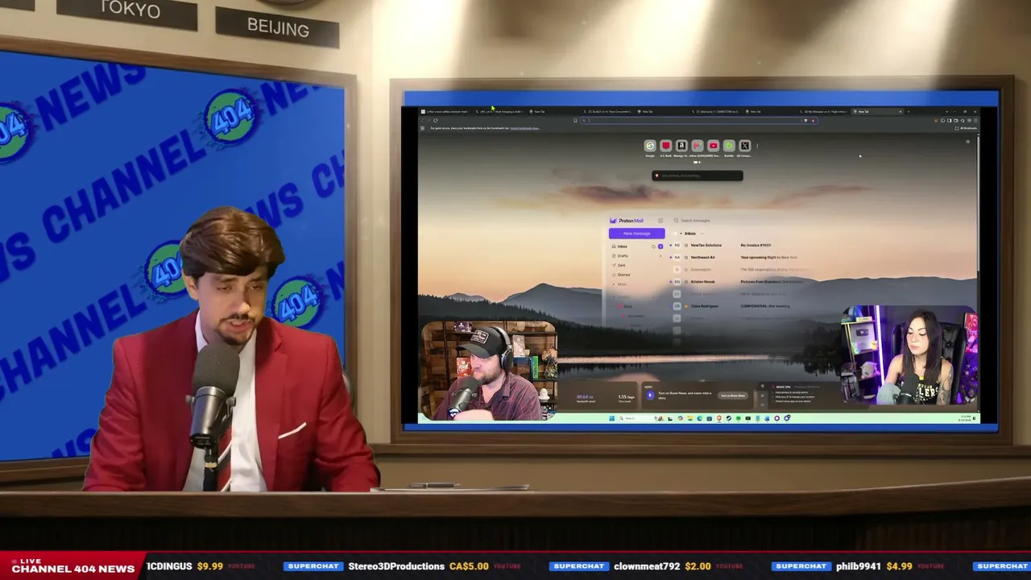The width and height of the screenshot is (1031, 580).
Task: Click the New message button
Action: (x=636, y=234)
